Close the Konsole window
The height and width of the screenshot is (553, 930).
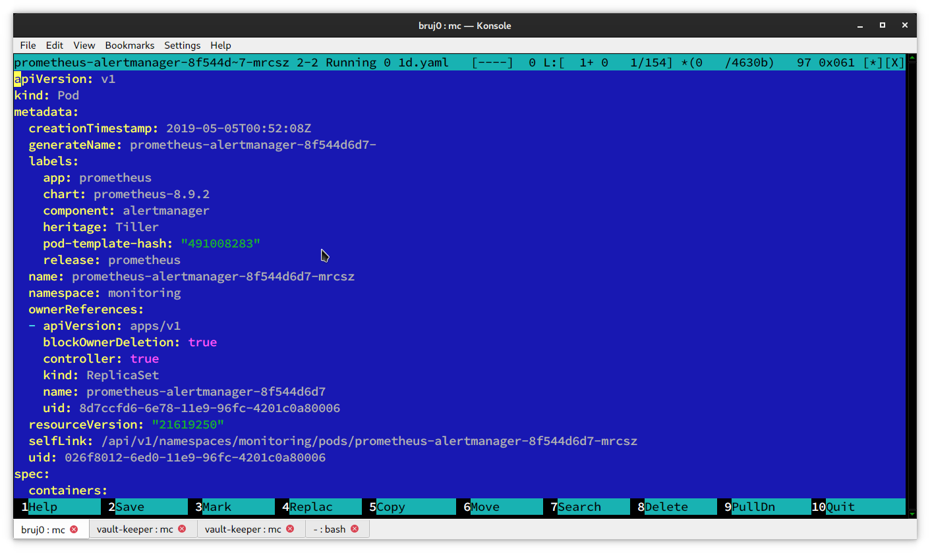(905, 25)
